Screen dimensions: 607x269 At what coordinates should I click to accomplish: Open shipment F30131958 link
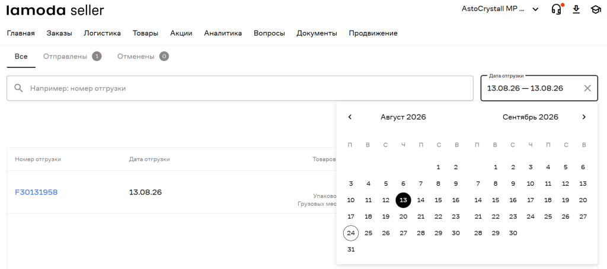click(36, 192)
